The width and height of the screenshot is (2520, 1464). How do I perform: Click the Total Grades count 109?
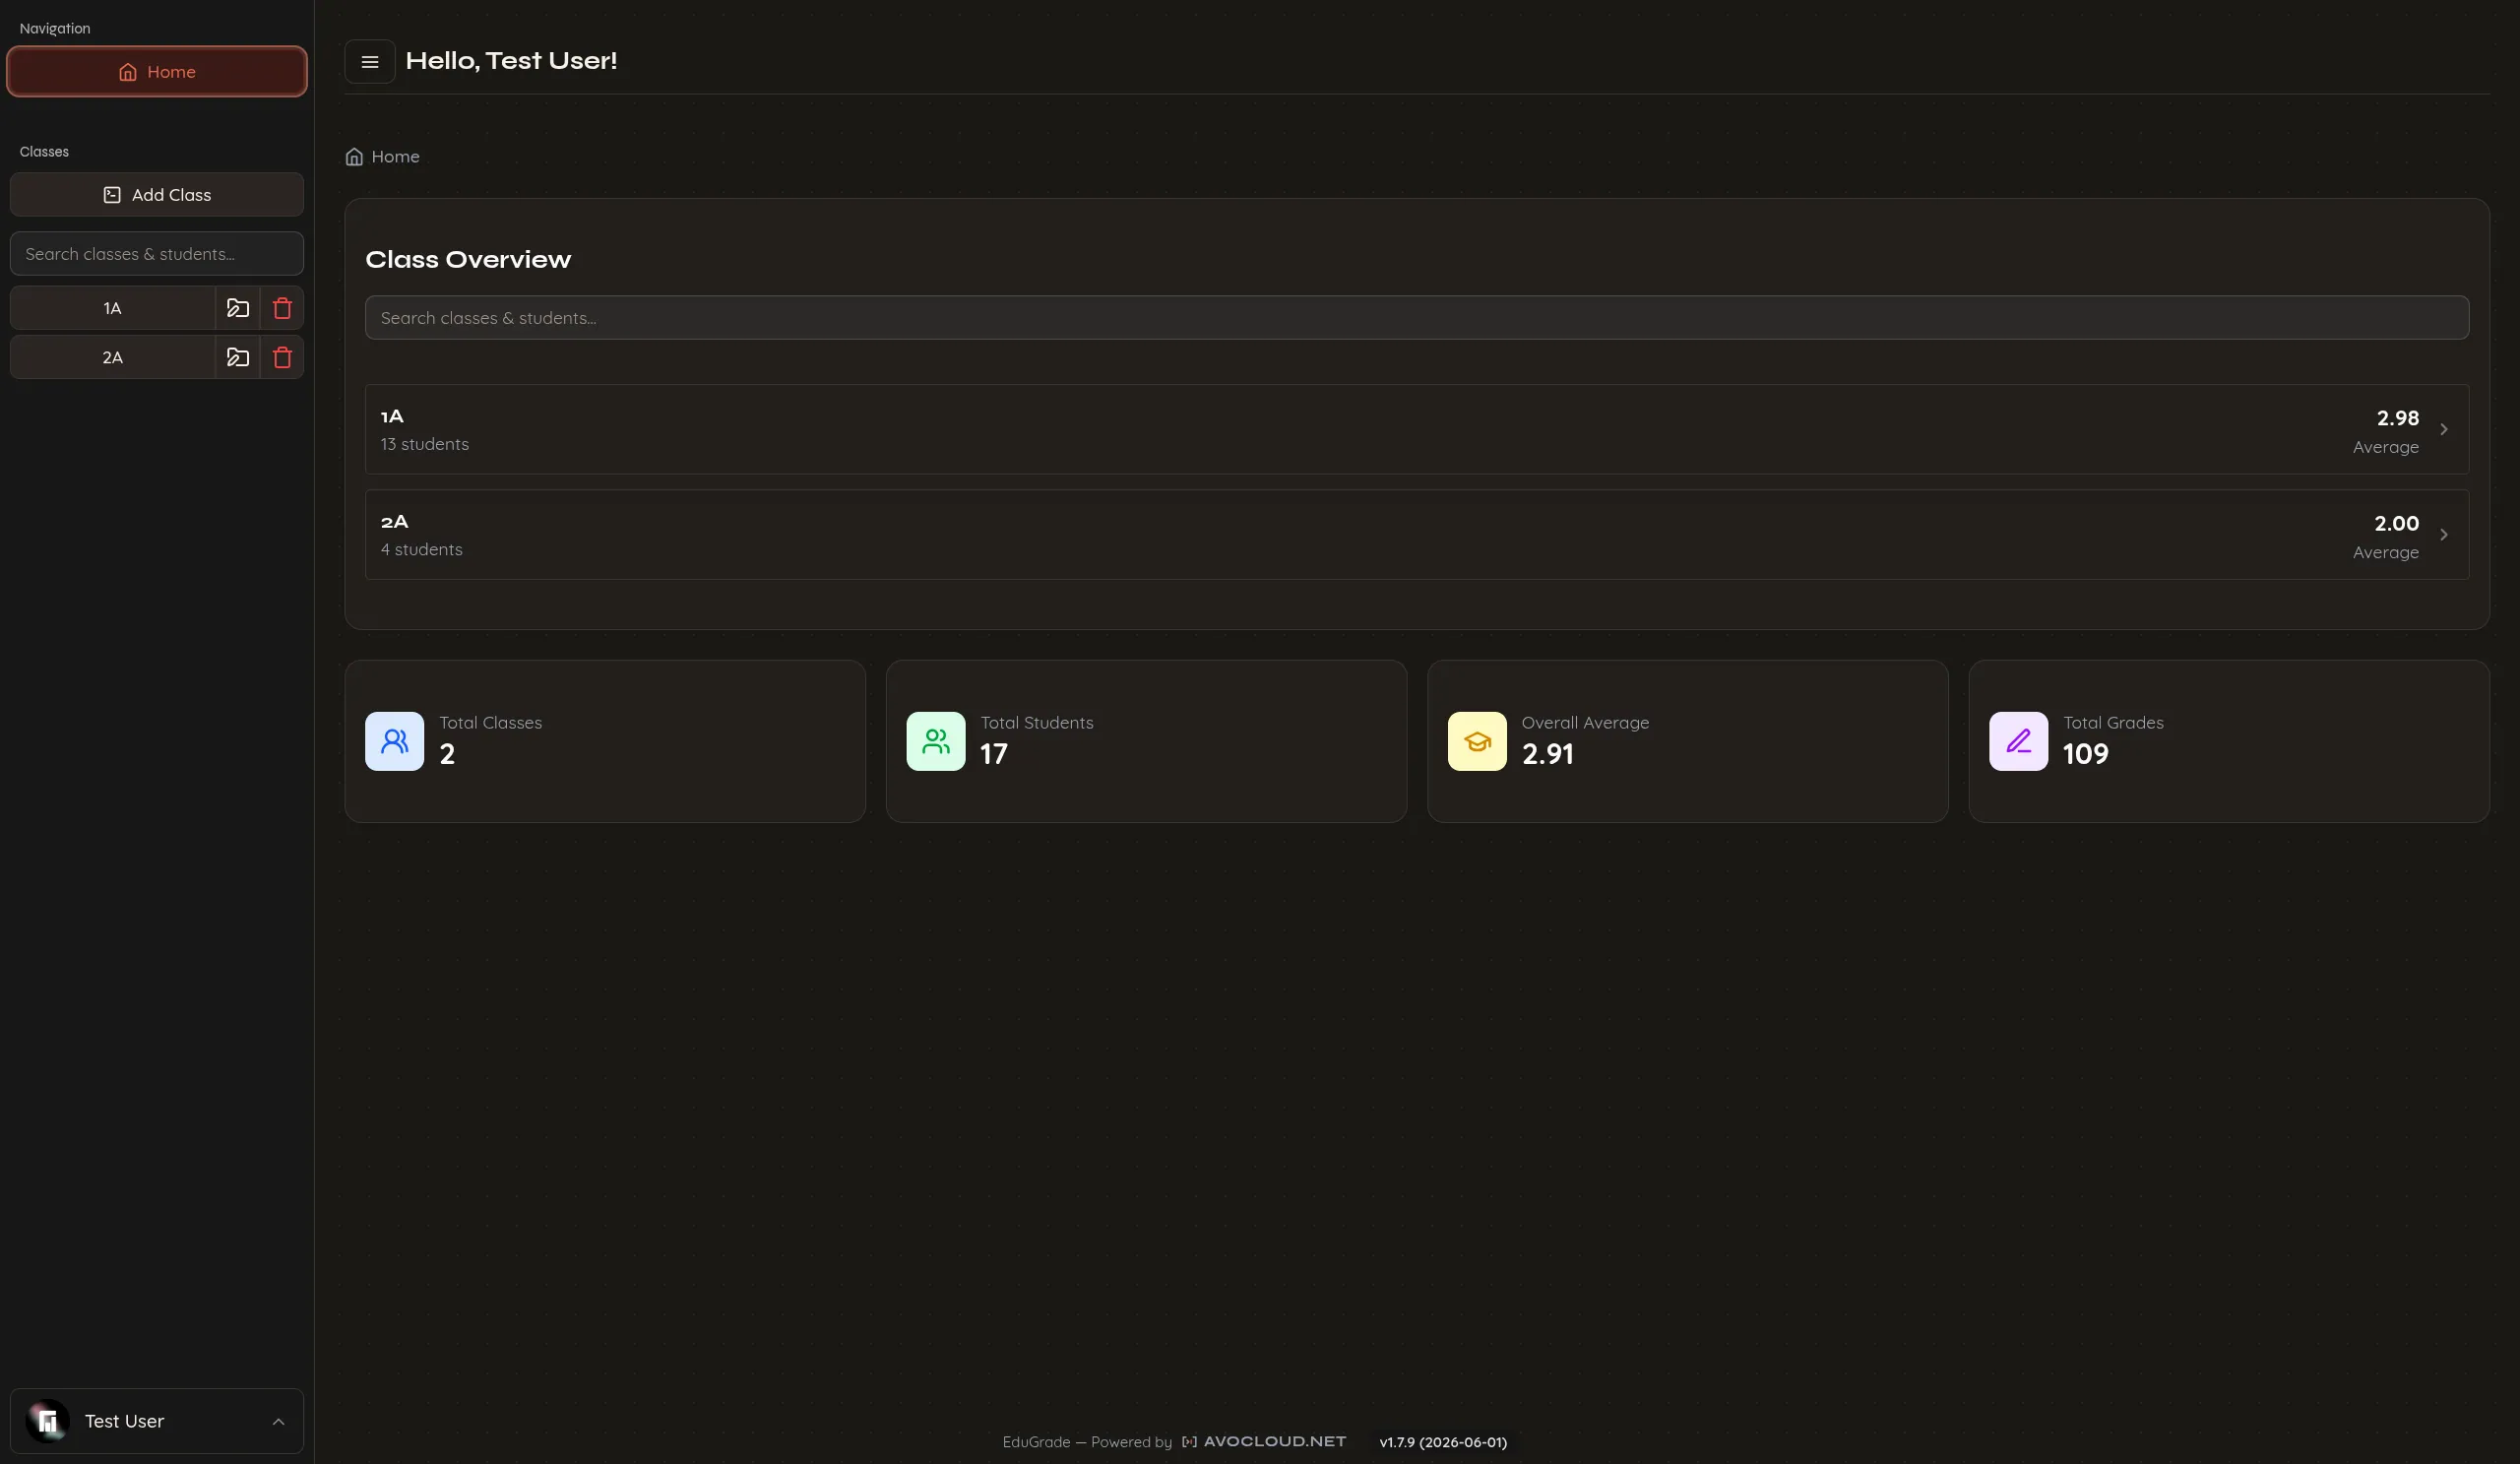pyautogui.click(x=2085, y=754)
